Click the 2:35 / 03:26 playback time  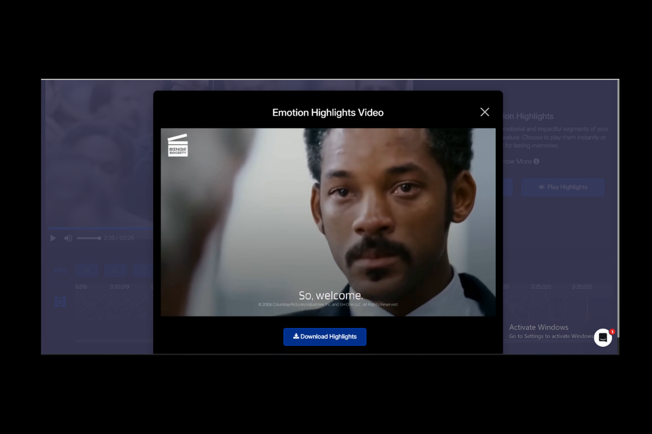[119, 238]
